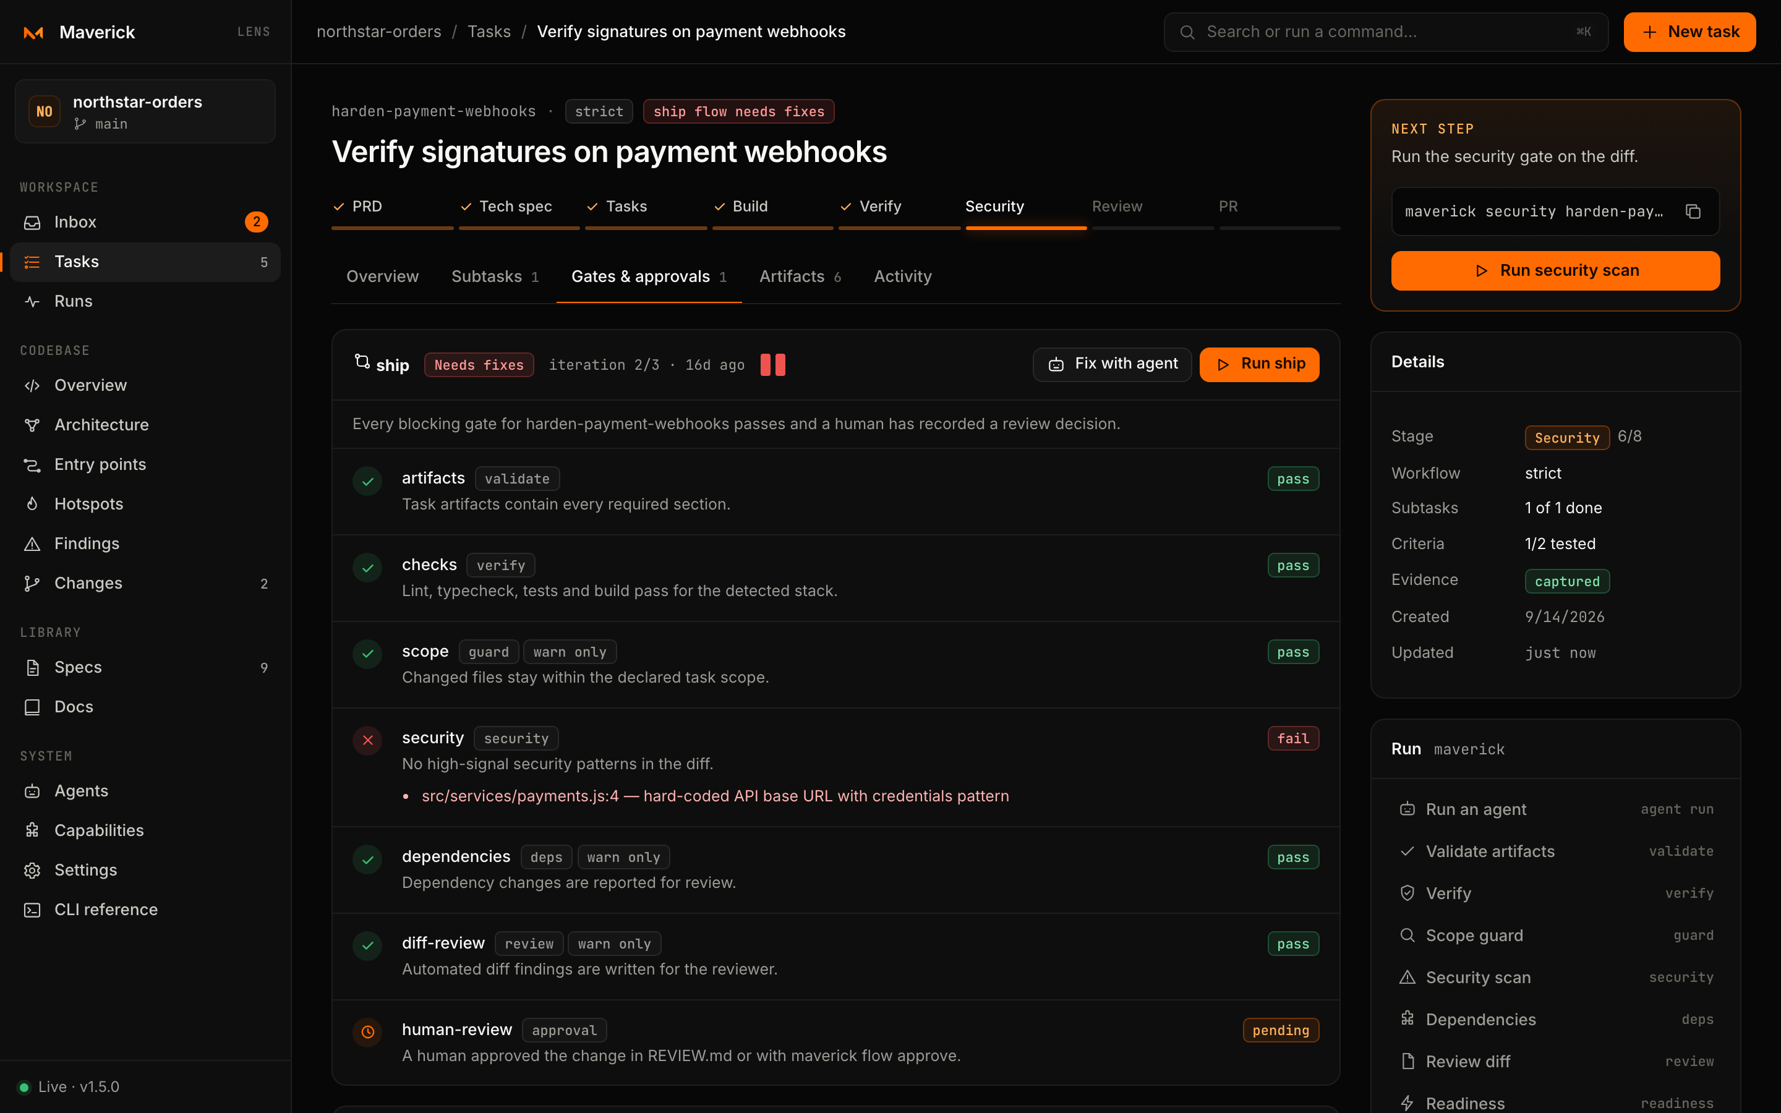Click the Maverick logo icon
The width and height of the screenshot is (1781, 1113).
pyautogui.click(x=33, y=32)
